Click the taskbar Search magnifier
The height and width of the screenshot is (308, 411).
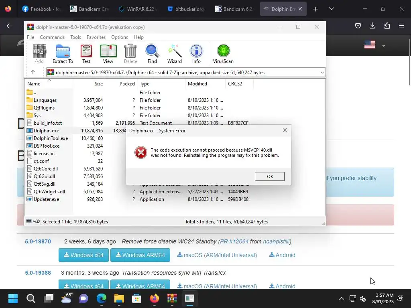(x=31, y=298)
